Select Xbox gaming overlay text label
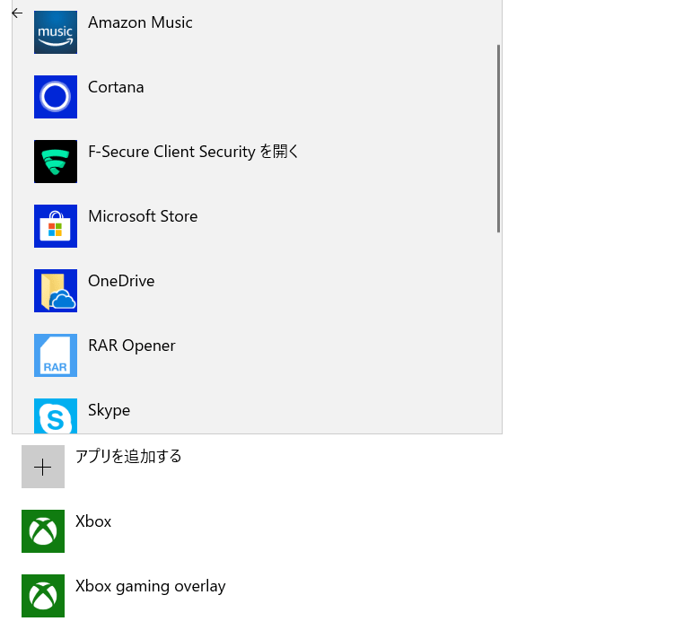Viewport: 692px width, 630px height. click(x=151, y=587)
